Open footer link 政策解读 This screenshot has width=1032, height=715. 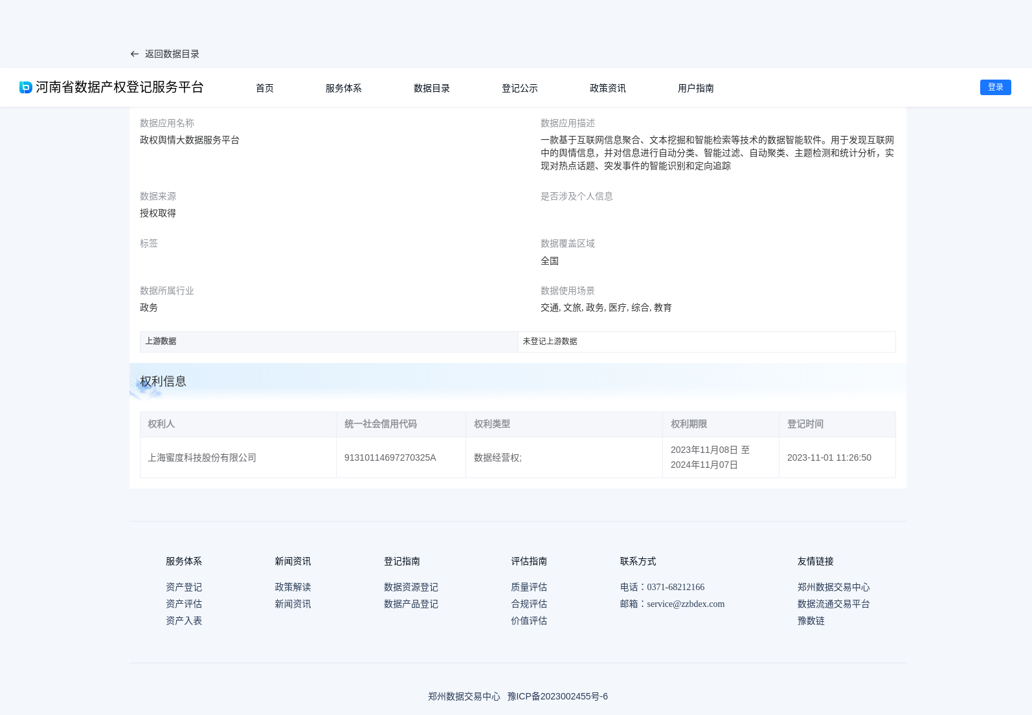[293, 587]
